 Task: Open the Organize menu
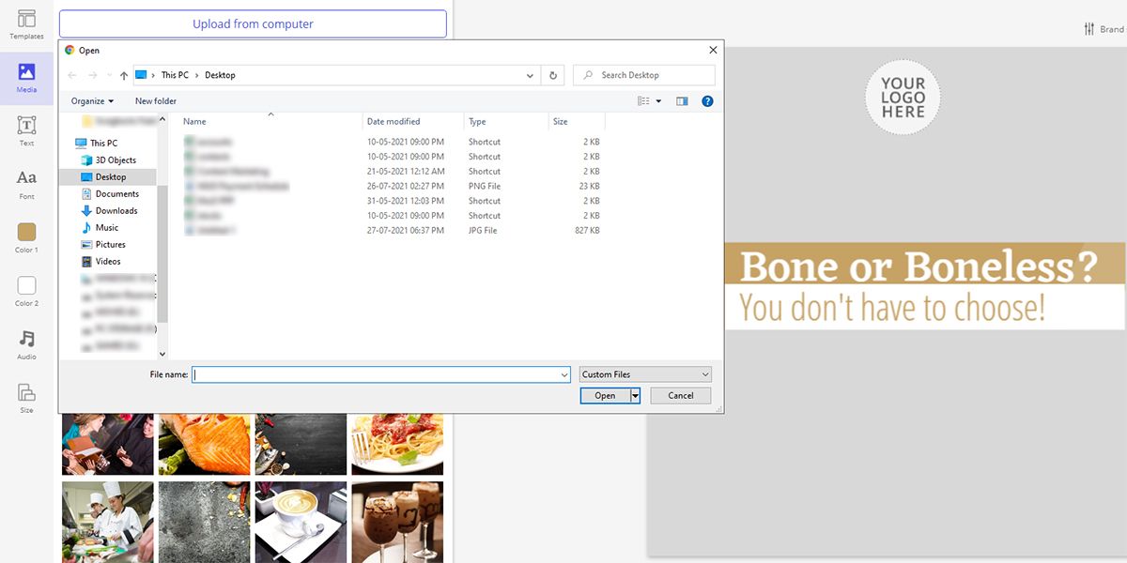pos(92,100)
